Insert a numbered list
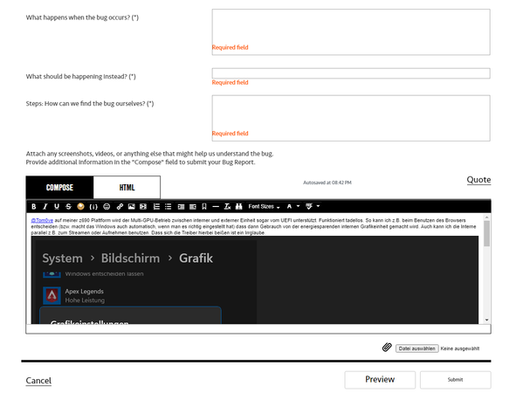This screenshot has height=393, width=523. click(156, 206)
